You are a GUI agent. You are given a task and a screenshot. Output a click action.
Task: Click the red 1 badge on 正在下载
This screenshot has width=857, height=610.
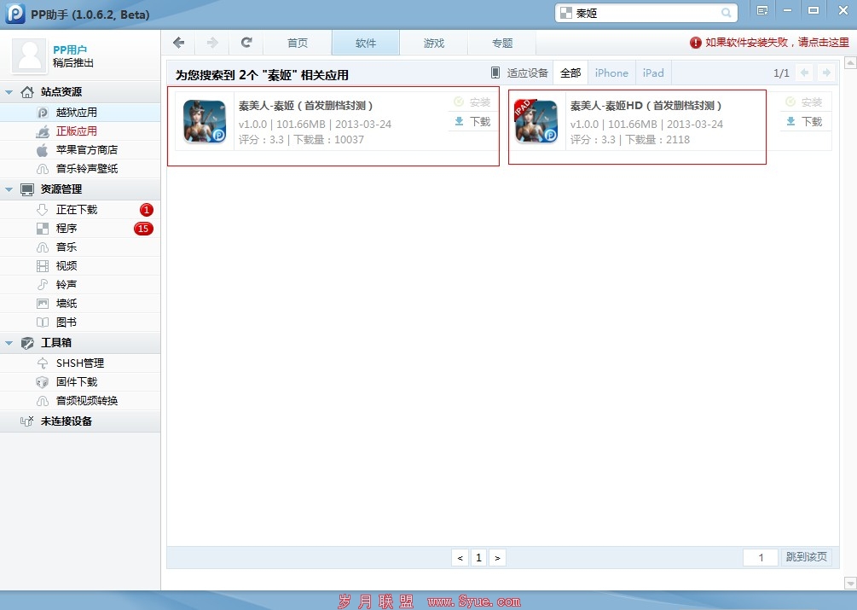tap(146, 209)
